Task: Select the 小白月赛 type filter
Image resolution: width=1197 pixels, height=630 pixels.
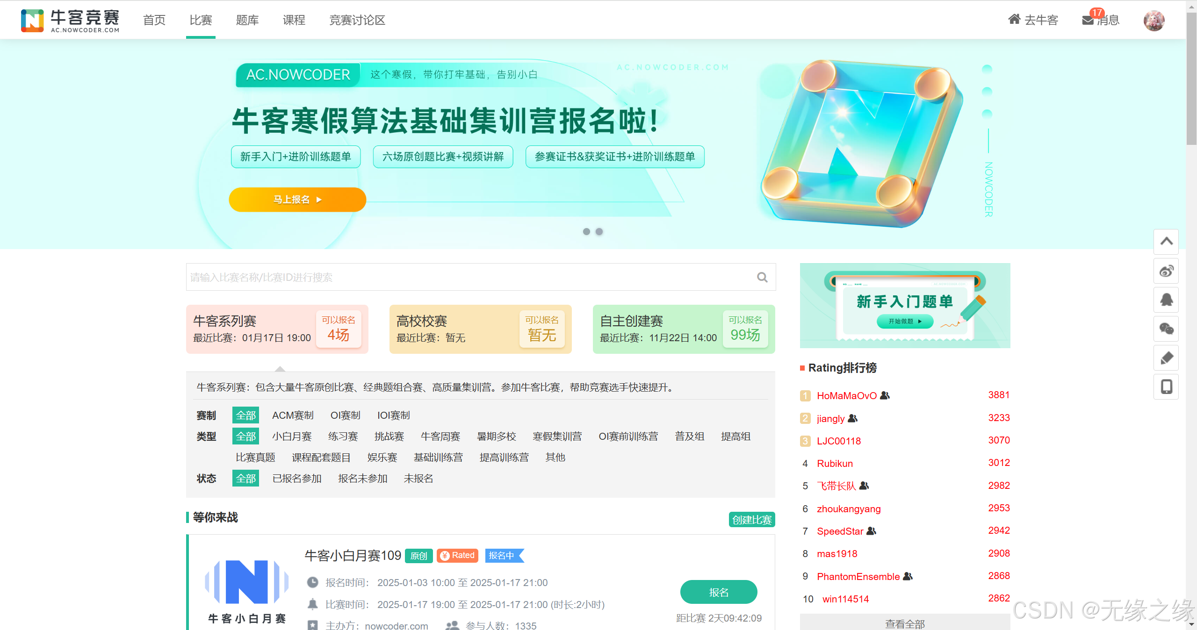Action: (292, 436)
